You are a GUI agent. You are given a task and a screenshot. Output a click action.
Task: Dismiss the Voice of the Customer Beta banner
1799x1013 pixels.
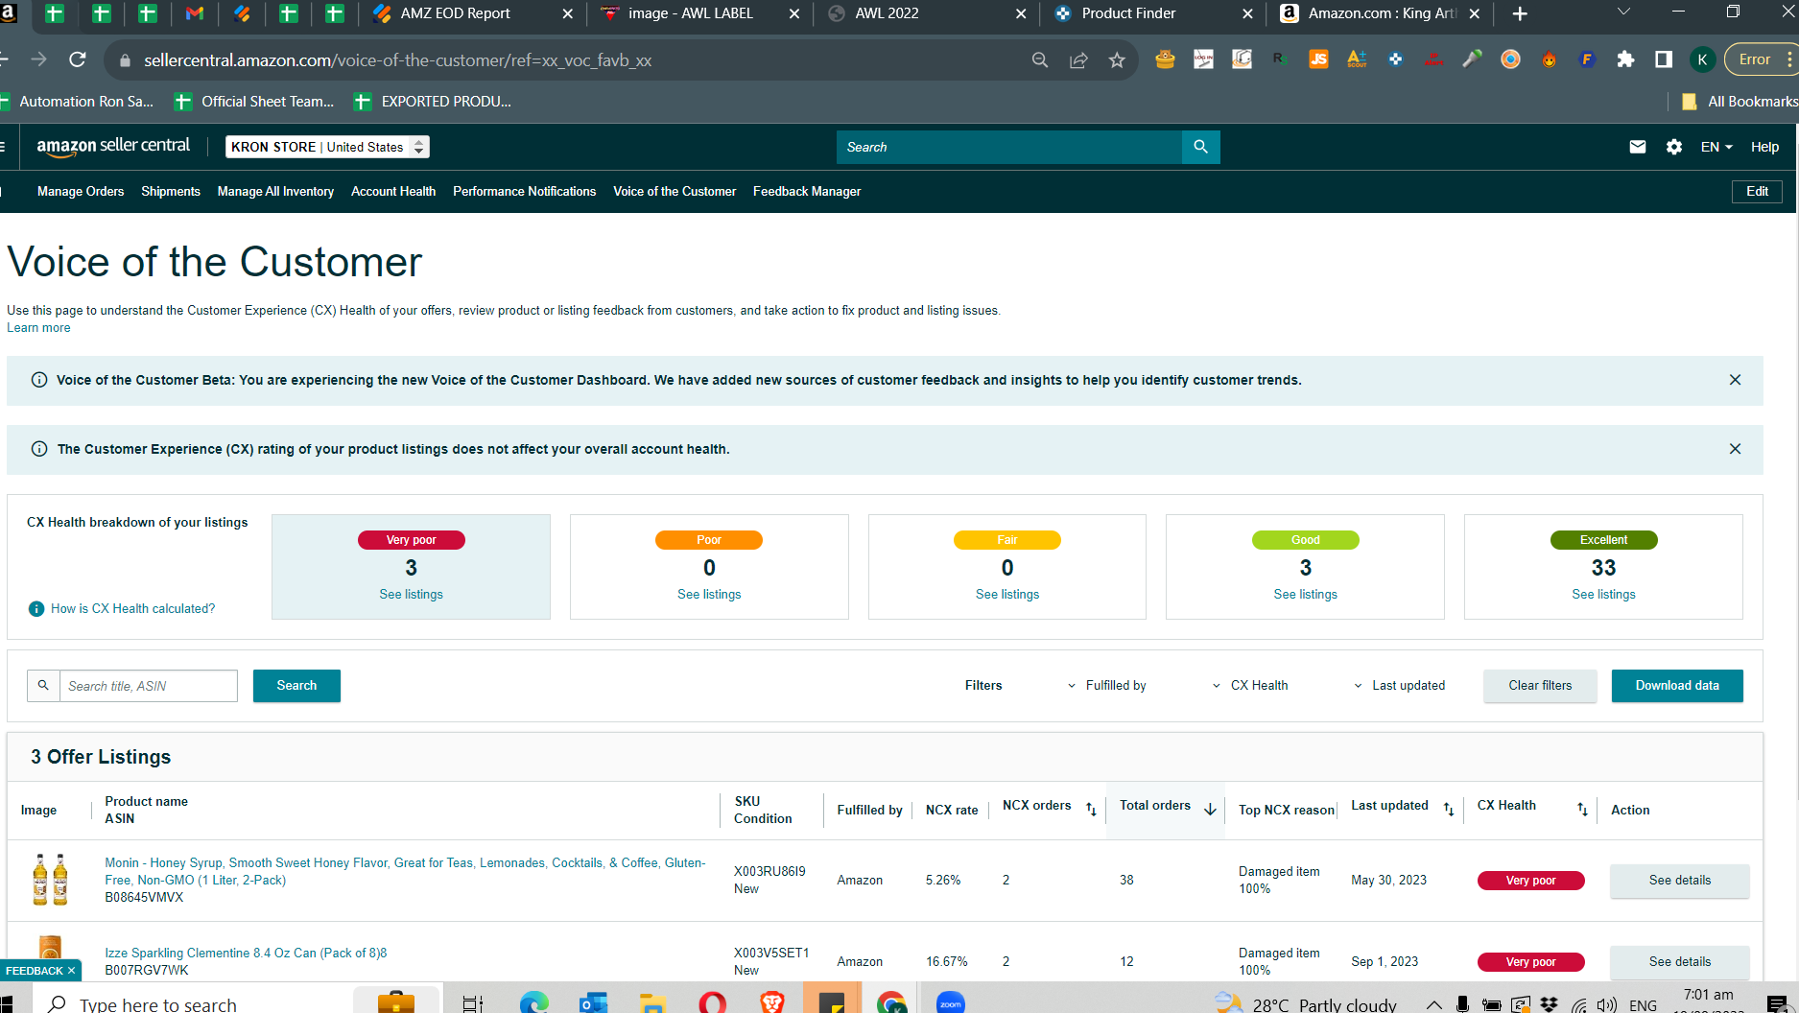tap(1735, 380)
